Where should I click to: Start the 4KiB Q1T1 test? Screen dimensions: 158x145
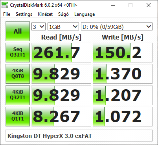pyautogui.click(x=18, y=117)
